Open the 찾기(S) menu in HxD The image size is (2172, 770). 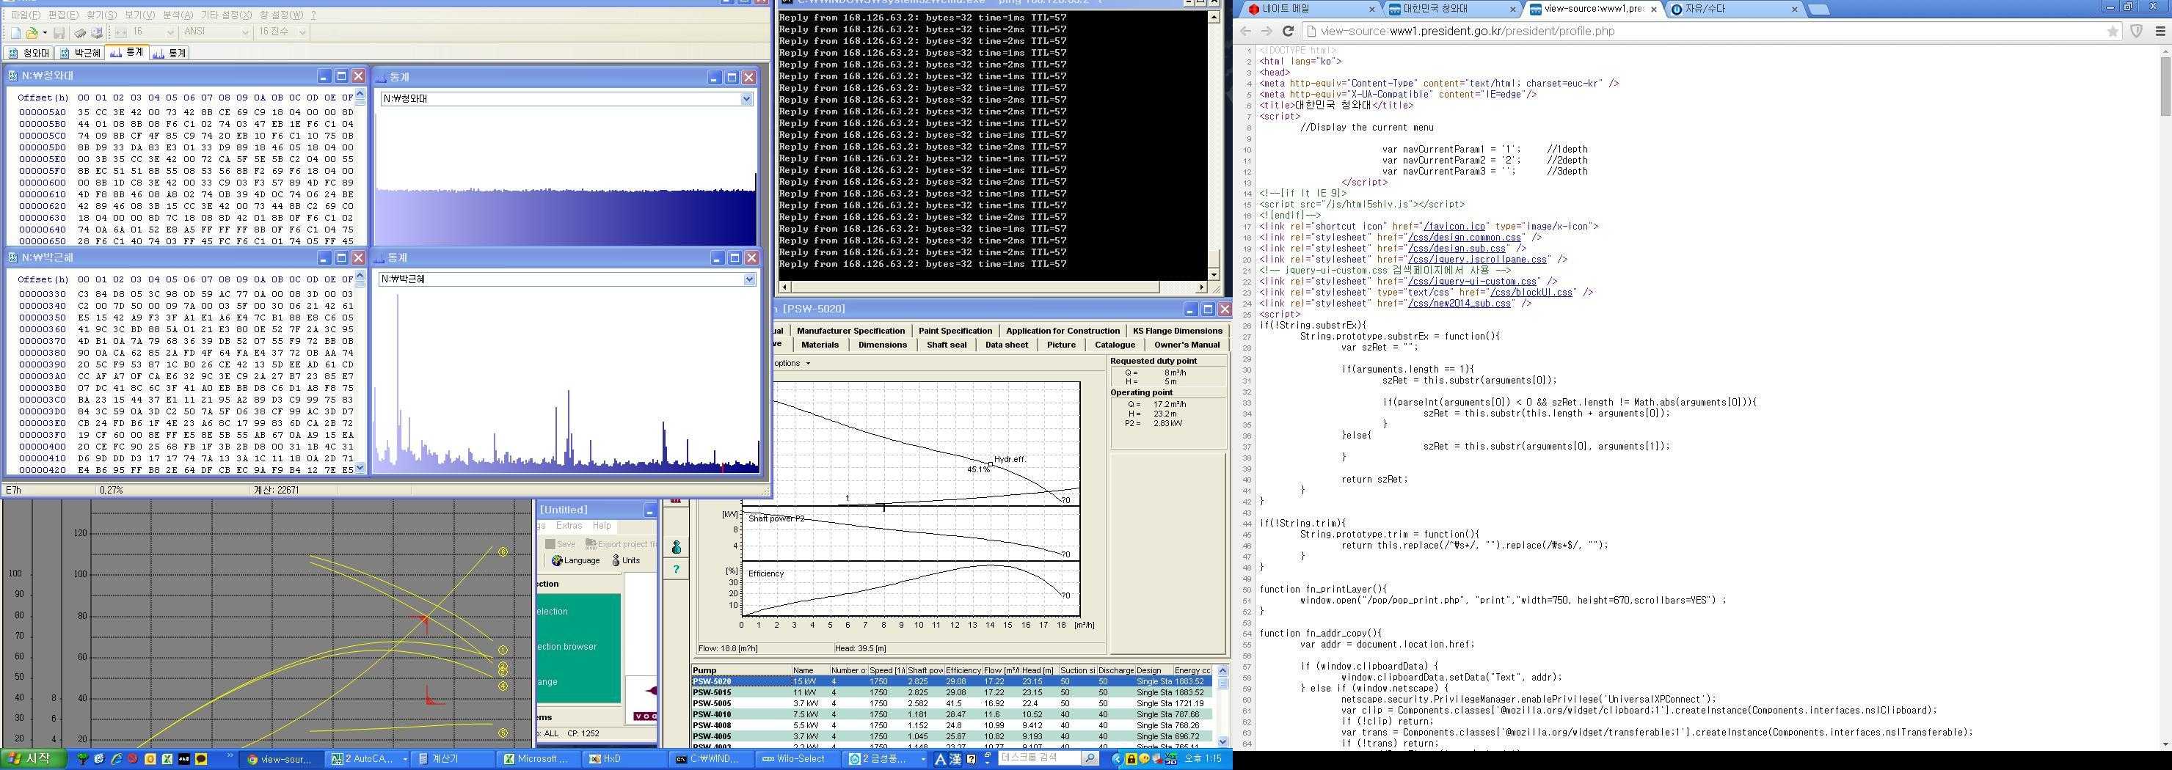coord(102,15)
